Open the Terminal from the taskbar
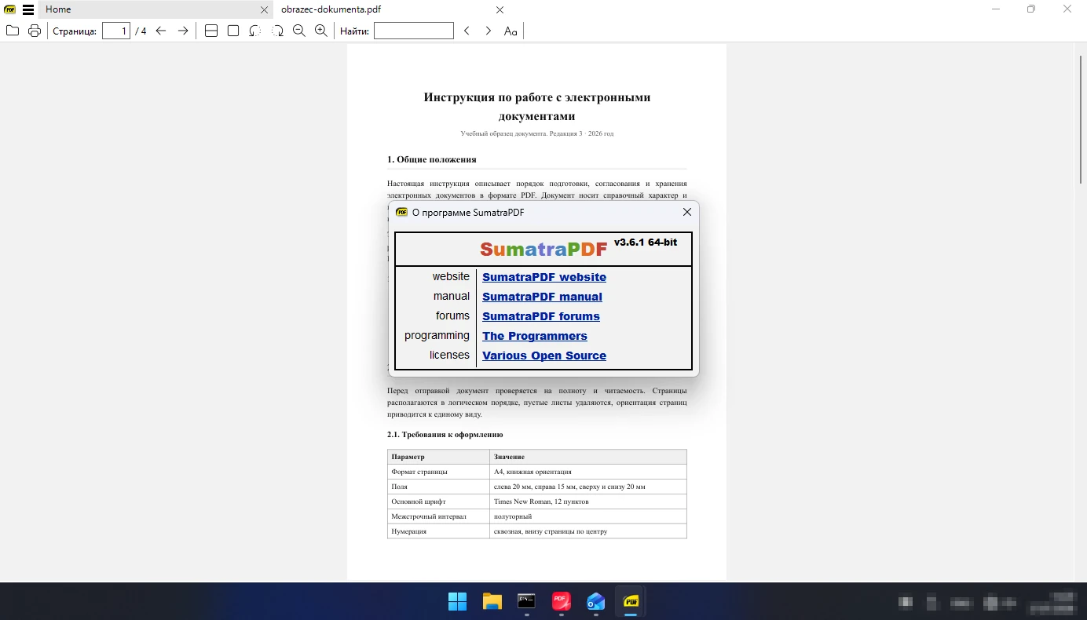The height and width of the screenshot is (620, 1087). tap(526, 602)
